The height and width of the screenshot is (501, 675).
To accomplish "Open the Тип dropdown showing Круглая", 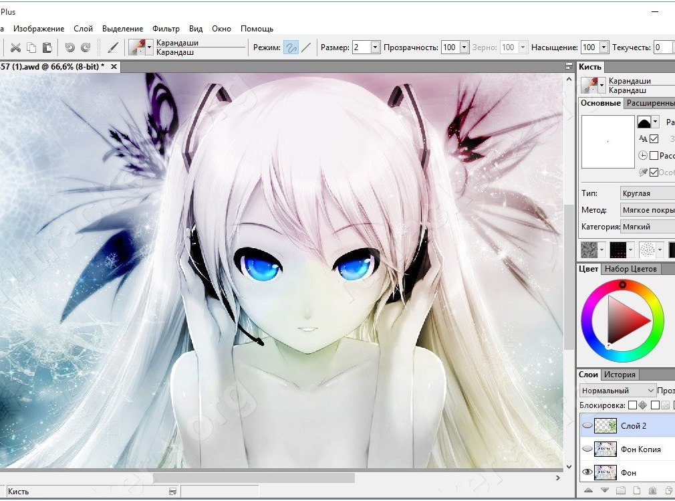I will pos(648,193).
